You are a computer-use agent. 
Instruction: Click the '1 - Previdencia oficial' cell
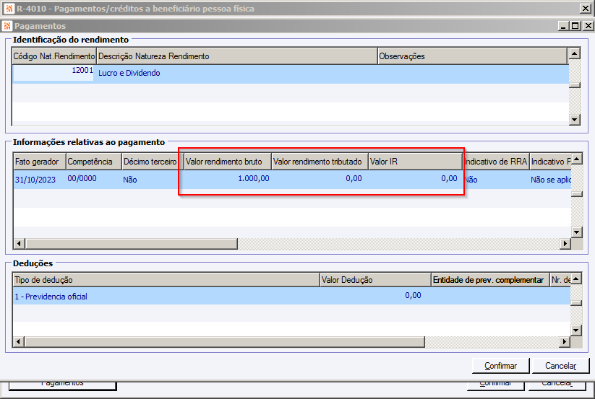166,297
